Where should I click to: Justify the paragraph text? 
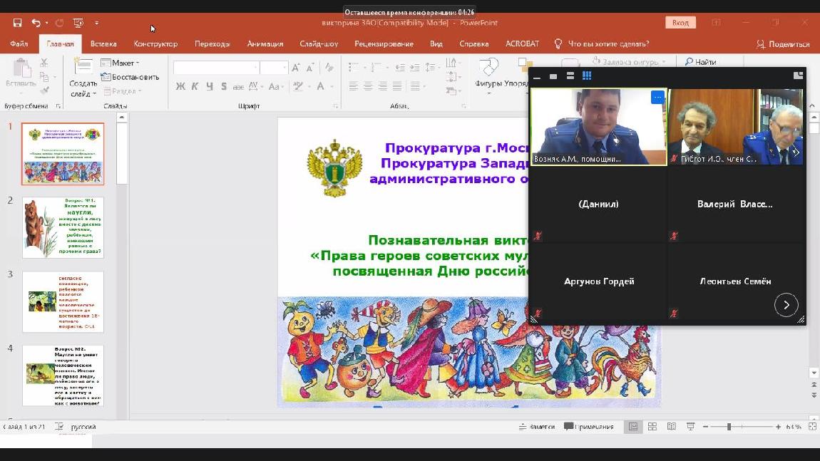click(x=397, y=86)
